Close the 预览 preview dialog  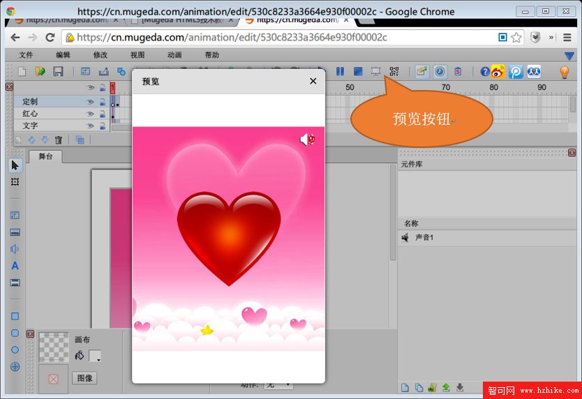coord(313,81)
